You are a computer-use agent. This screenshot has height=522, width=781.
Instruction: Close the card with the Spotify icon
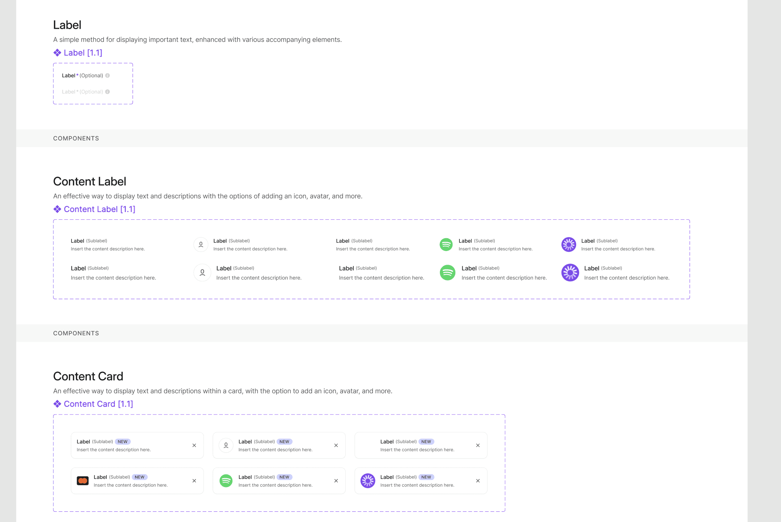pyautogui.click(x=336, y=481)
